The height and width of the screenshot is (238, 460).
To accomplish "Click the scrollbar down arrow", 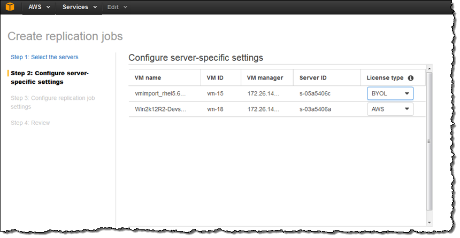I will pyautogui.click(x=428, y=221).
